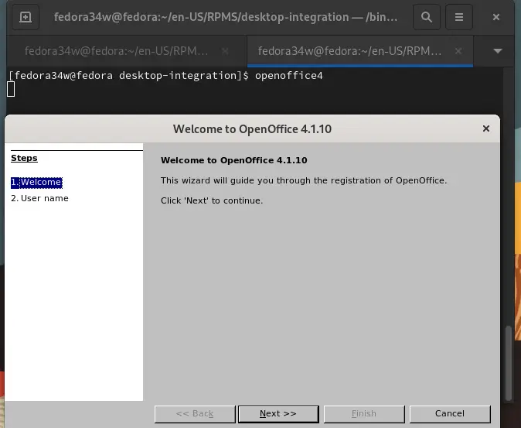The image size is (521, 428).
Task: Click the bold 'Welcome to OpenOffice 4.1.10' heading
Action: pyautogui.click(x=234, y=160)
